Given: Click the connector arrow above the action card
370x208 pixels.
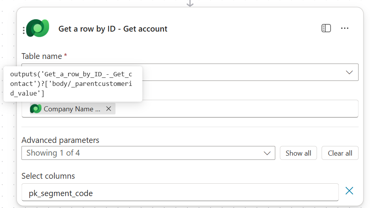Looking at the screenshot, I should 190,3.
